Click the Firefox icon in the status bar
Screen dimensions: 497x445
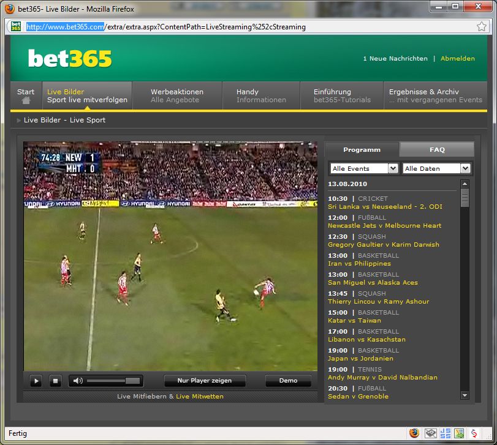(414, 433)
